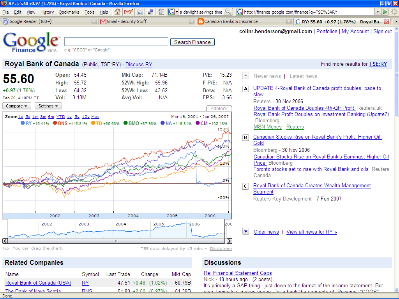Click the Google Finance search input field
The height and width of the screenshot is (299, 399).
tap(116, 42)
